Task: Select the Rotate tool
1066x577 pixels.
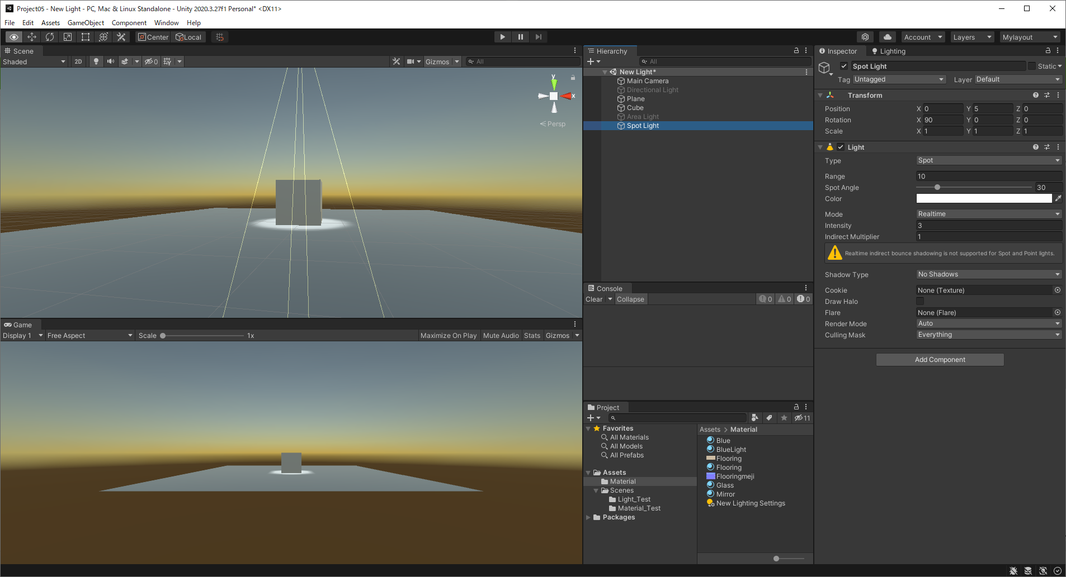Action: click(50, 37)
